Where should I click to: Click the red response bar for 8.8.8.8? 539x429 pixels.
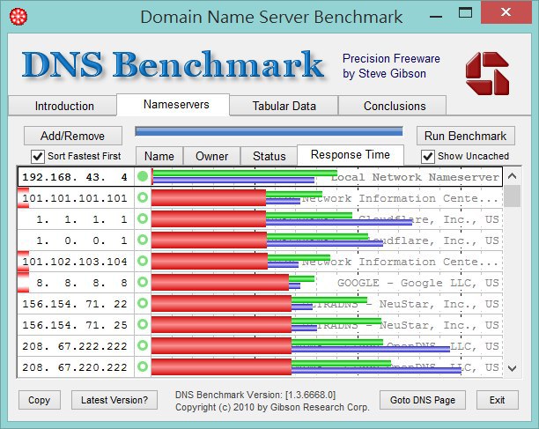220,282
